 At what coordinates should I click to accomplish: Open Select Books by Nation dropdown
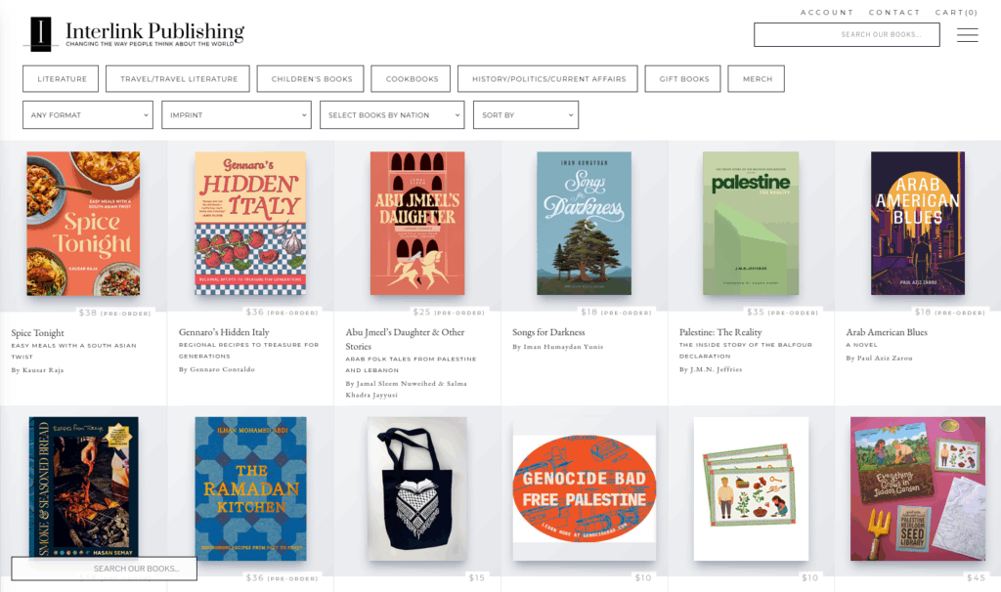[x=392, y=115]
